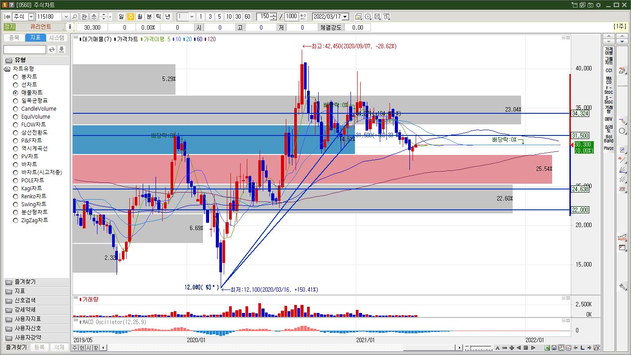Expand the 즐겨찾기 folder section

coord(36,282)
